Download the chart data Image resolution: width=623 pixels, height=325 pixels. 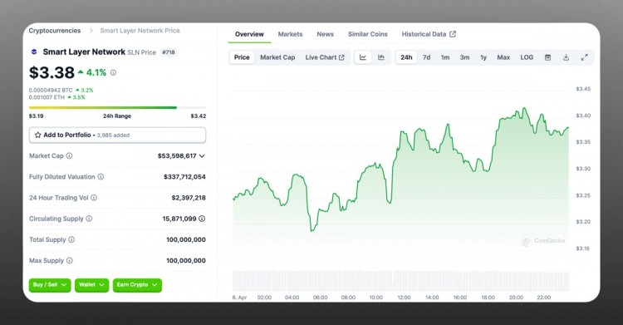pyautogui.click(x=566, y=57)
